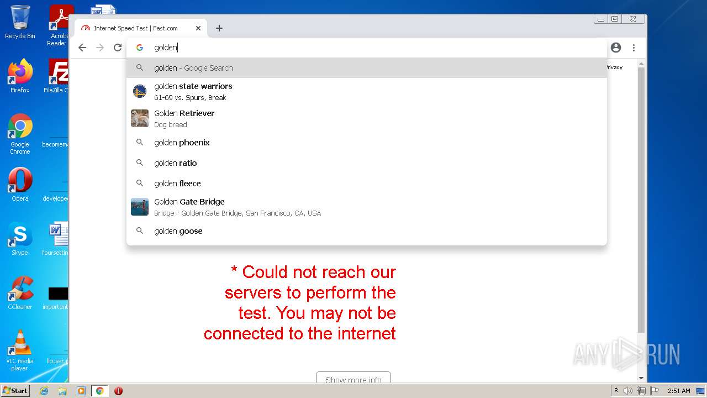Open a new tab with the plus button
This screenshot has height=398, width=707.
219,28
